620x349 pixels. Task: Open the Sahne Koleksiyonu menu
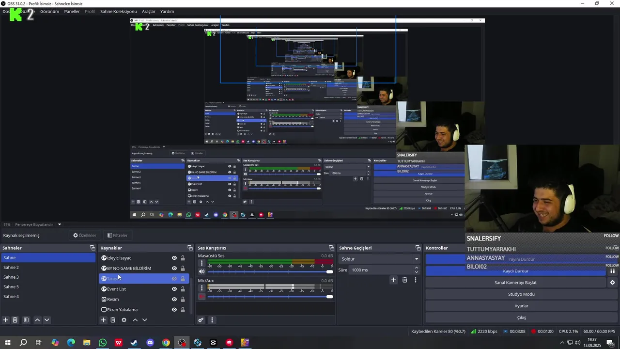[118, 11]
